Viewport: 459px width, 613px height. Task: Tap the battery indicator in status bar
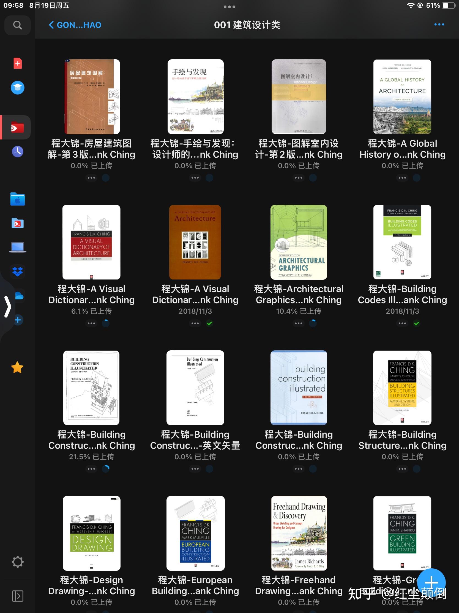[449, 6]
